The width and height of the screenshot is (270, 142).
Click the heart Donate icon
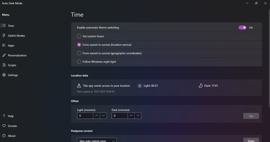(4, 126)
